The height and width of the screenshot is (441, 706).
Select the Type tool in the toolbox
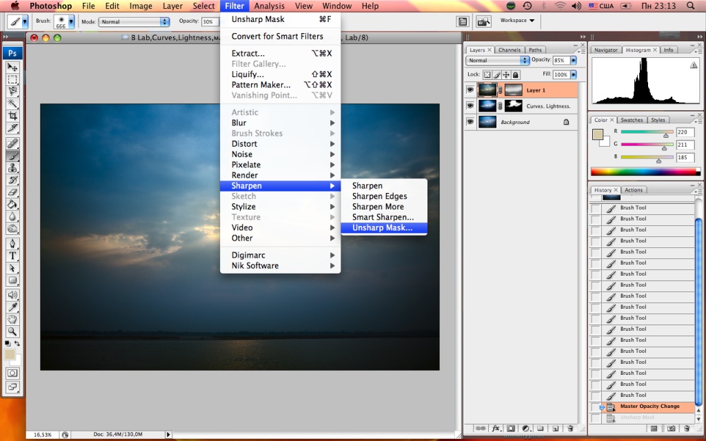(12, 256)
